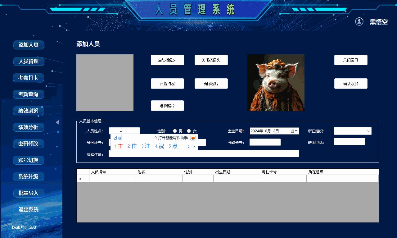Click the 关闭摄像头 button

tap(211, 60)
